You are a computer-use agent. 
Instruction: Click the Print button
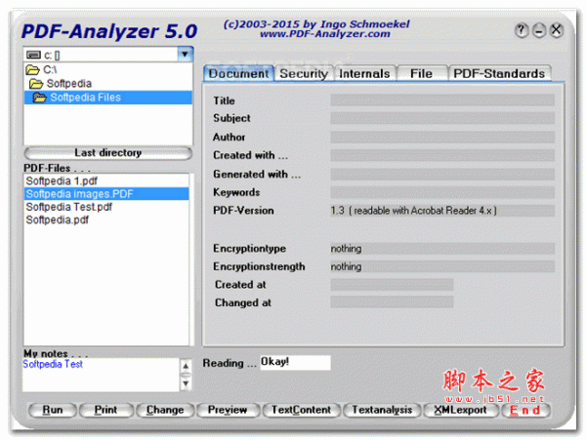(x=106, y=410)
